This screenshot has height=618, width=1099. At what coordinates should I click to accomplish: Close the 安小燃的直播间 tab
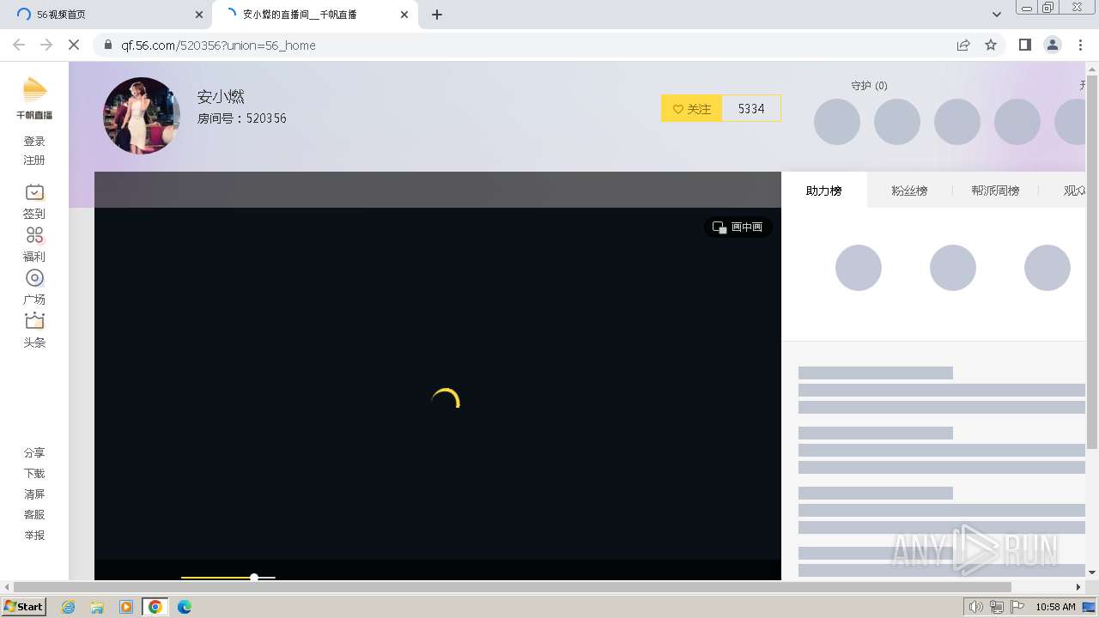tap(405, 15)
